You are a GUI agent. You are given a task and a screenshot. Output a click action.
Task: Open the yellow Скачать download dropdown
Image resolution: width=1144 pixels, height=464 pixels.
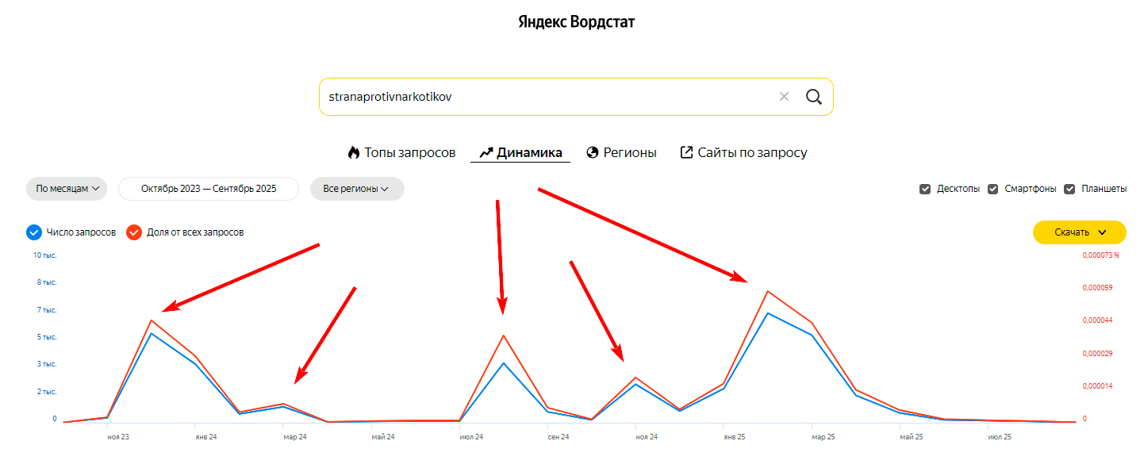point(1079,232)
